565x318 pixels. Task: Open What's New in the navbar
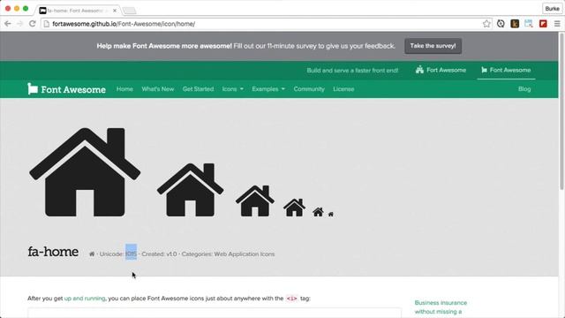pos(158,89)
